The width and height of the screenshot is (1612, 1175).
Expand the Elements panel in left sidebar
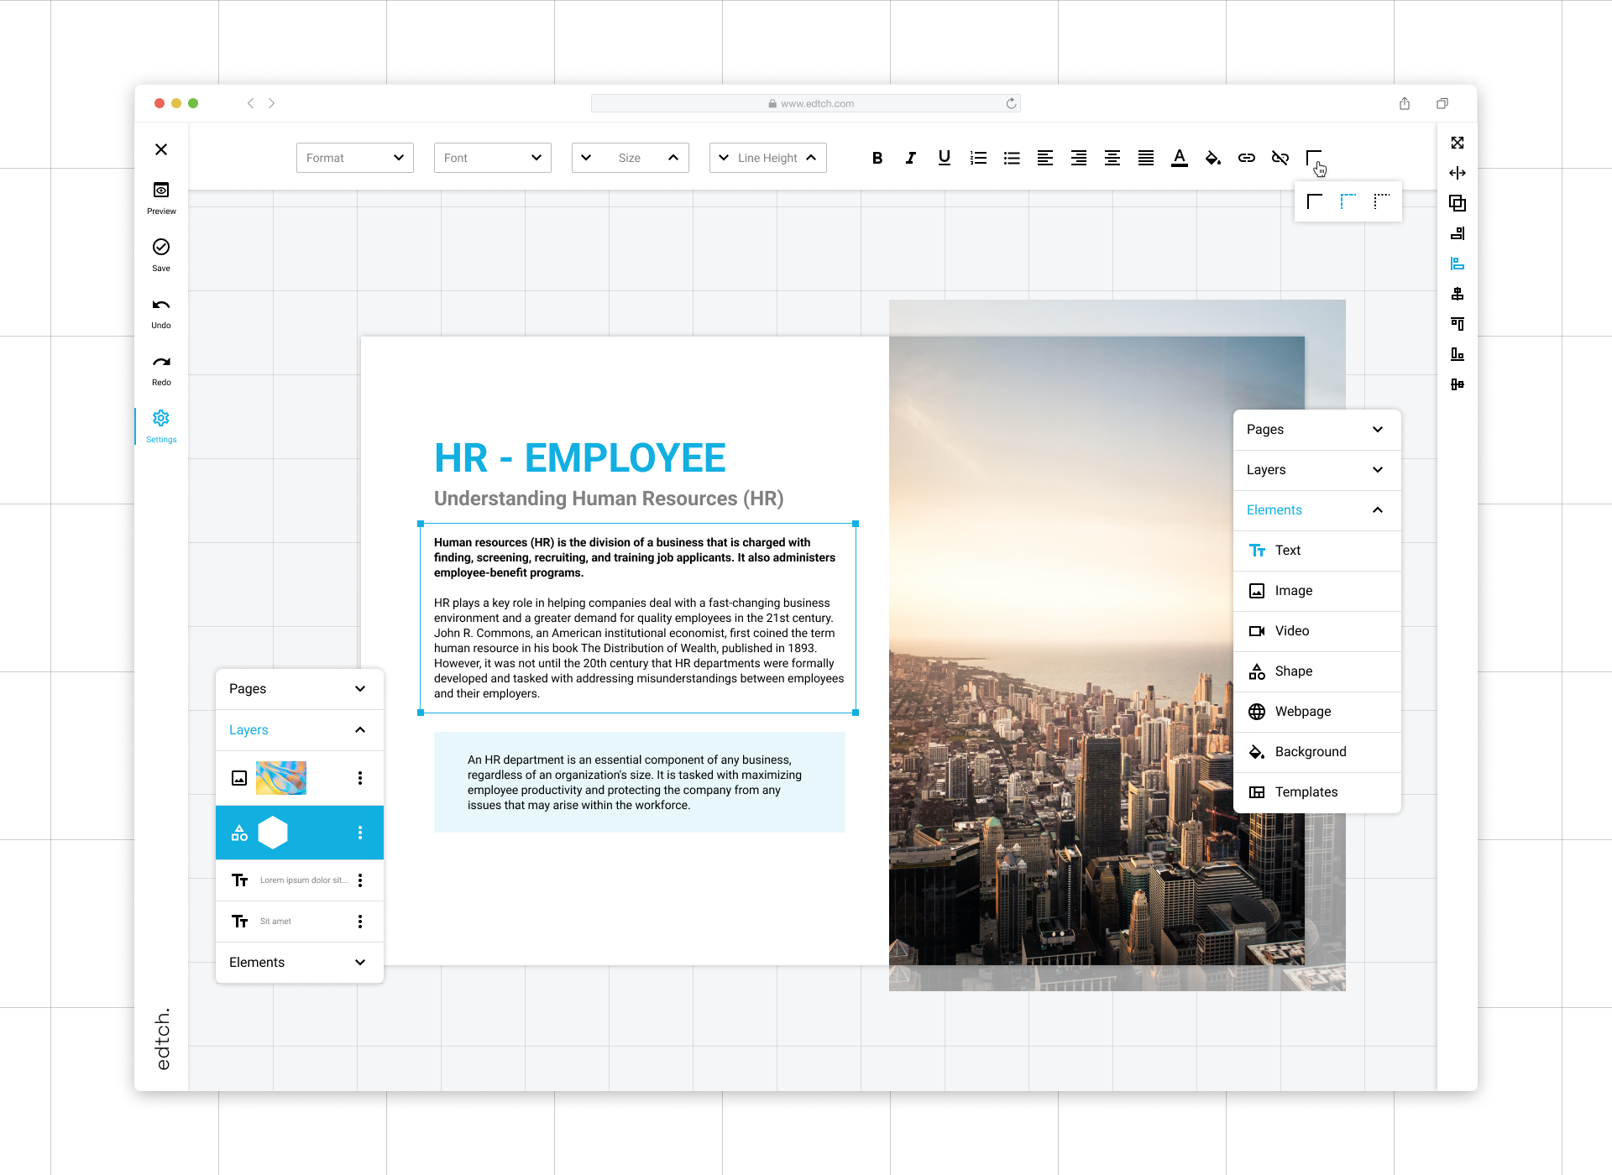(x=298, y=963)
